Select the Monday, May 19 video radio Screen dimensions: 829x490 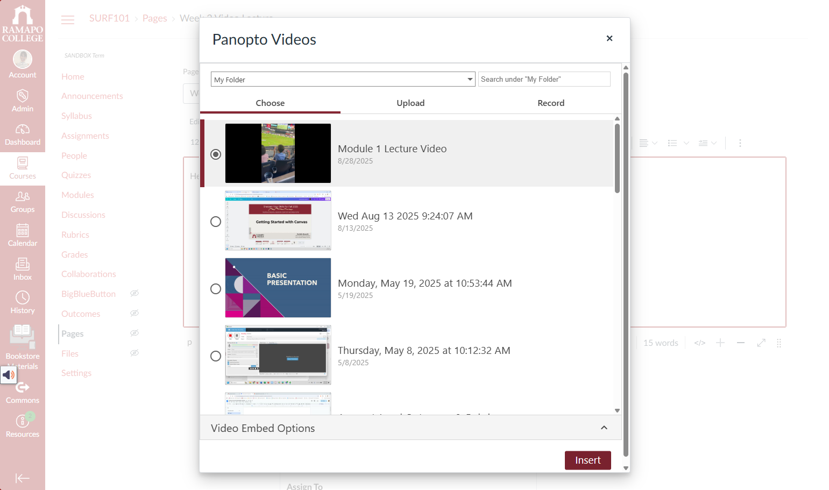pos(216,289)
